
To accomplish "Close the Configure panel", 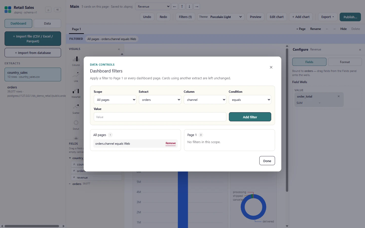I will [x=360, y=50].
